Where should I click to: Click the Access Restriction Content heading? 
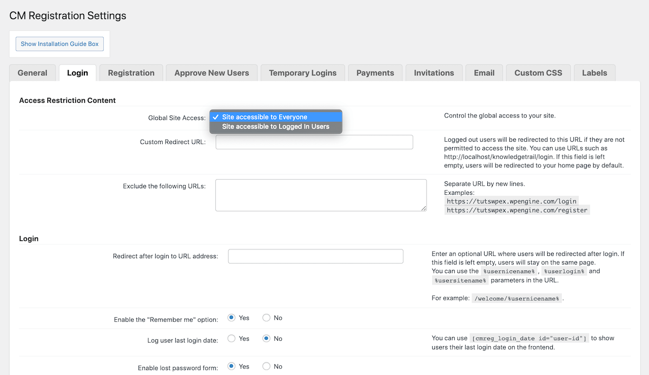(68, 101)
